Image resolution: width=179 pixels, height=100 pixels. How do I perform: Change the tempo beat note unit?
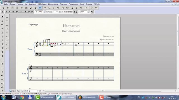coord(76,12)
